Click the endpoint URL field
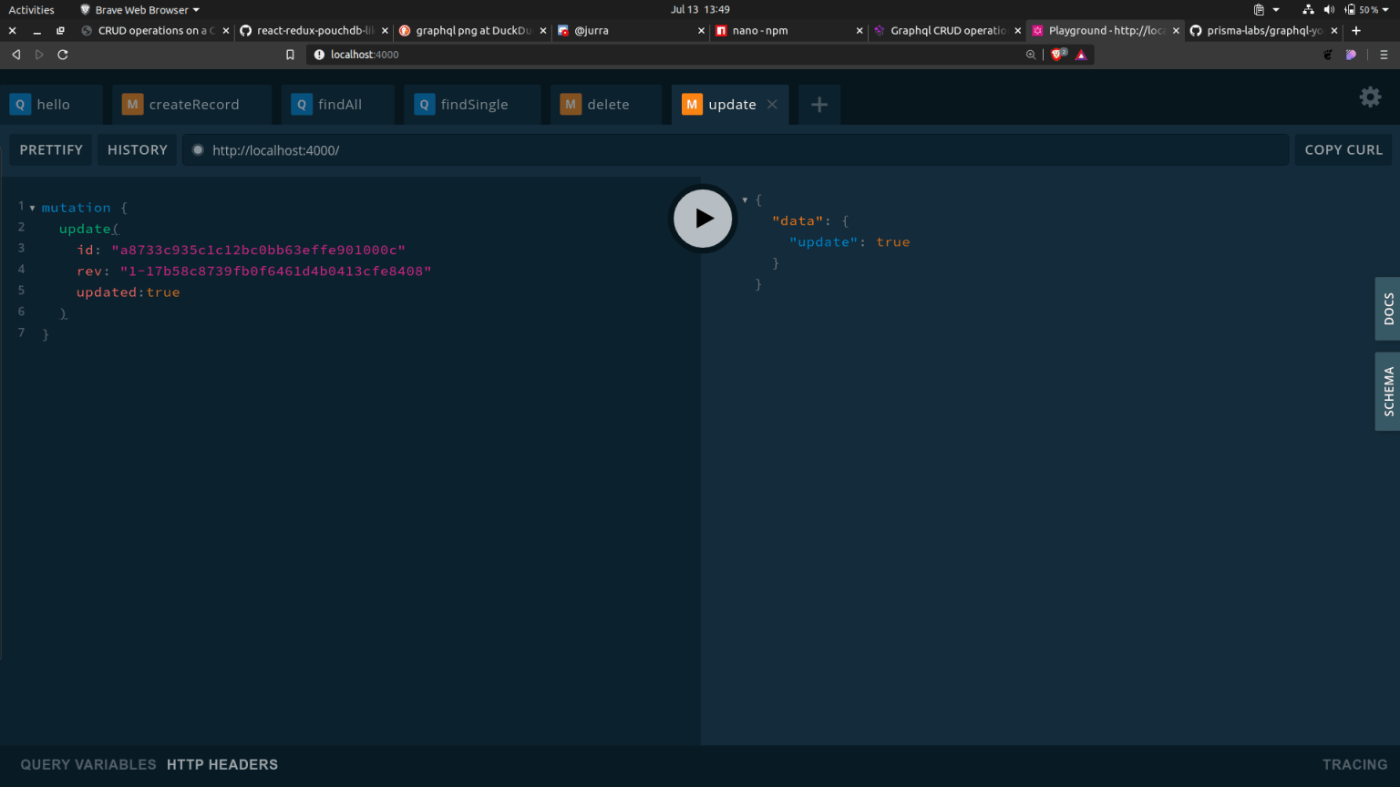 pos(736,150)
